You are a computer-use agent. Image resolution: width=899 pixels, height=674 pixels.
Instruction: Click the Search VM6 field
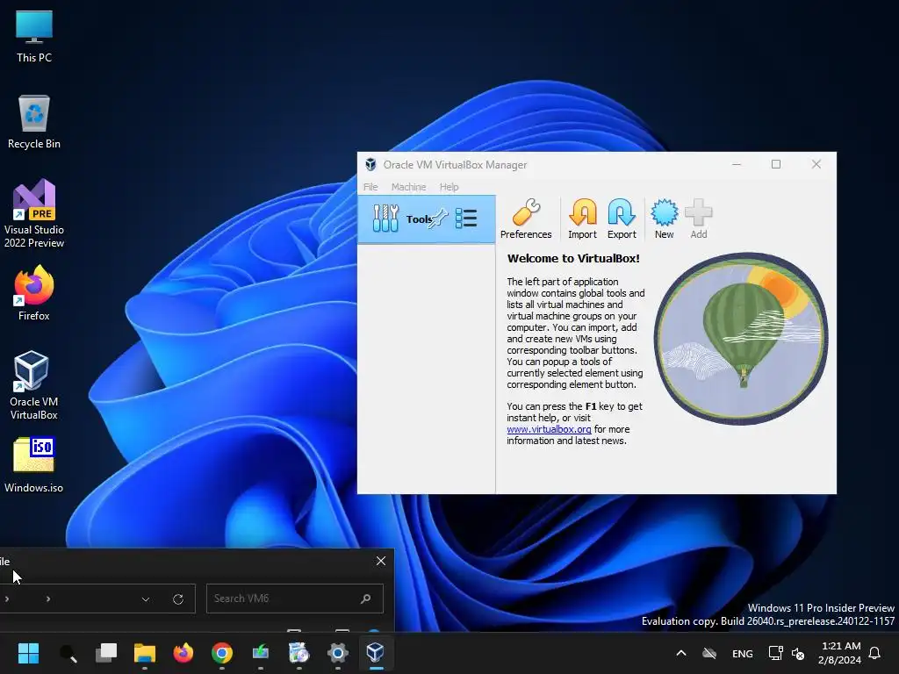[x=295, y=599]
